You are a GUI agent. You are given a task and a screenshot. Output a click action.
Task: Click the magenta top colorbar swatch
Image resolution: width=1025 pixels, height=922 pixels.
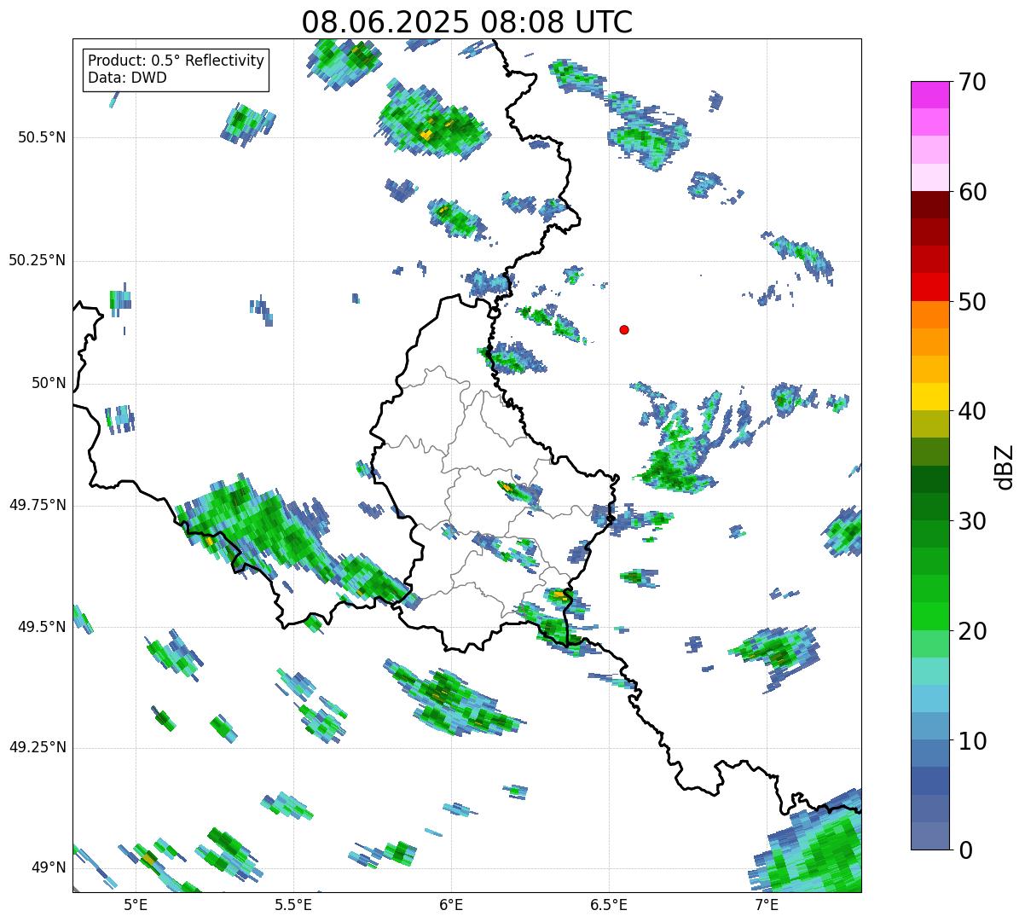[929, 95]
